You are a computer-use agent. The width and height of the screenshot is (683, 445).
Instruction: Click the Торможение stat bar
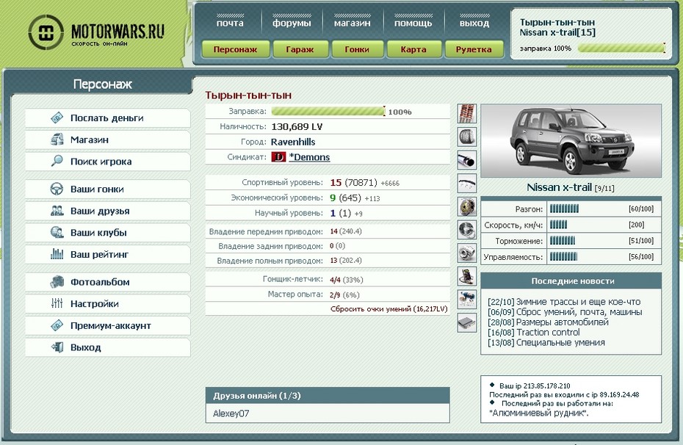coord(563,240)
